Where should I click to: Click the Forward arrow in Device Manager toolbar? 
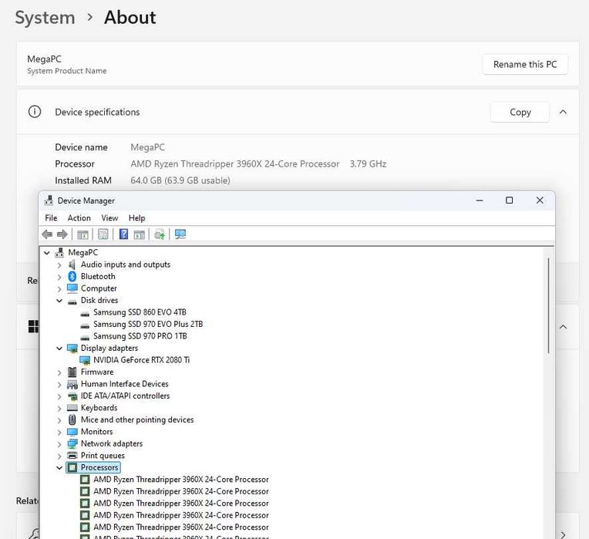[62, 234]
